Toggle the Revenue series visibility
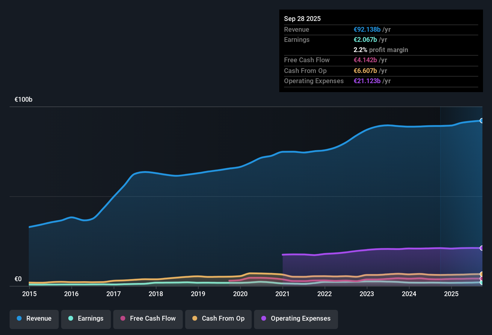The width and height of the screenshot is (492, 335). [x=34, y=319]
